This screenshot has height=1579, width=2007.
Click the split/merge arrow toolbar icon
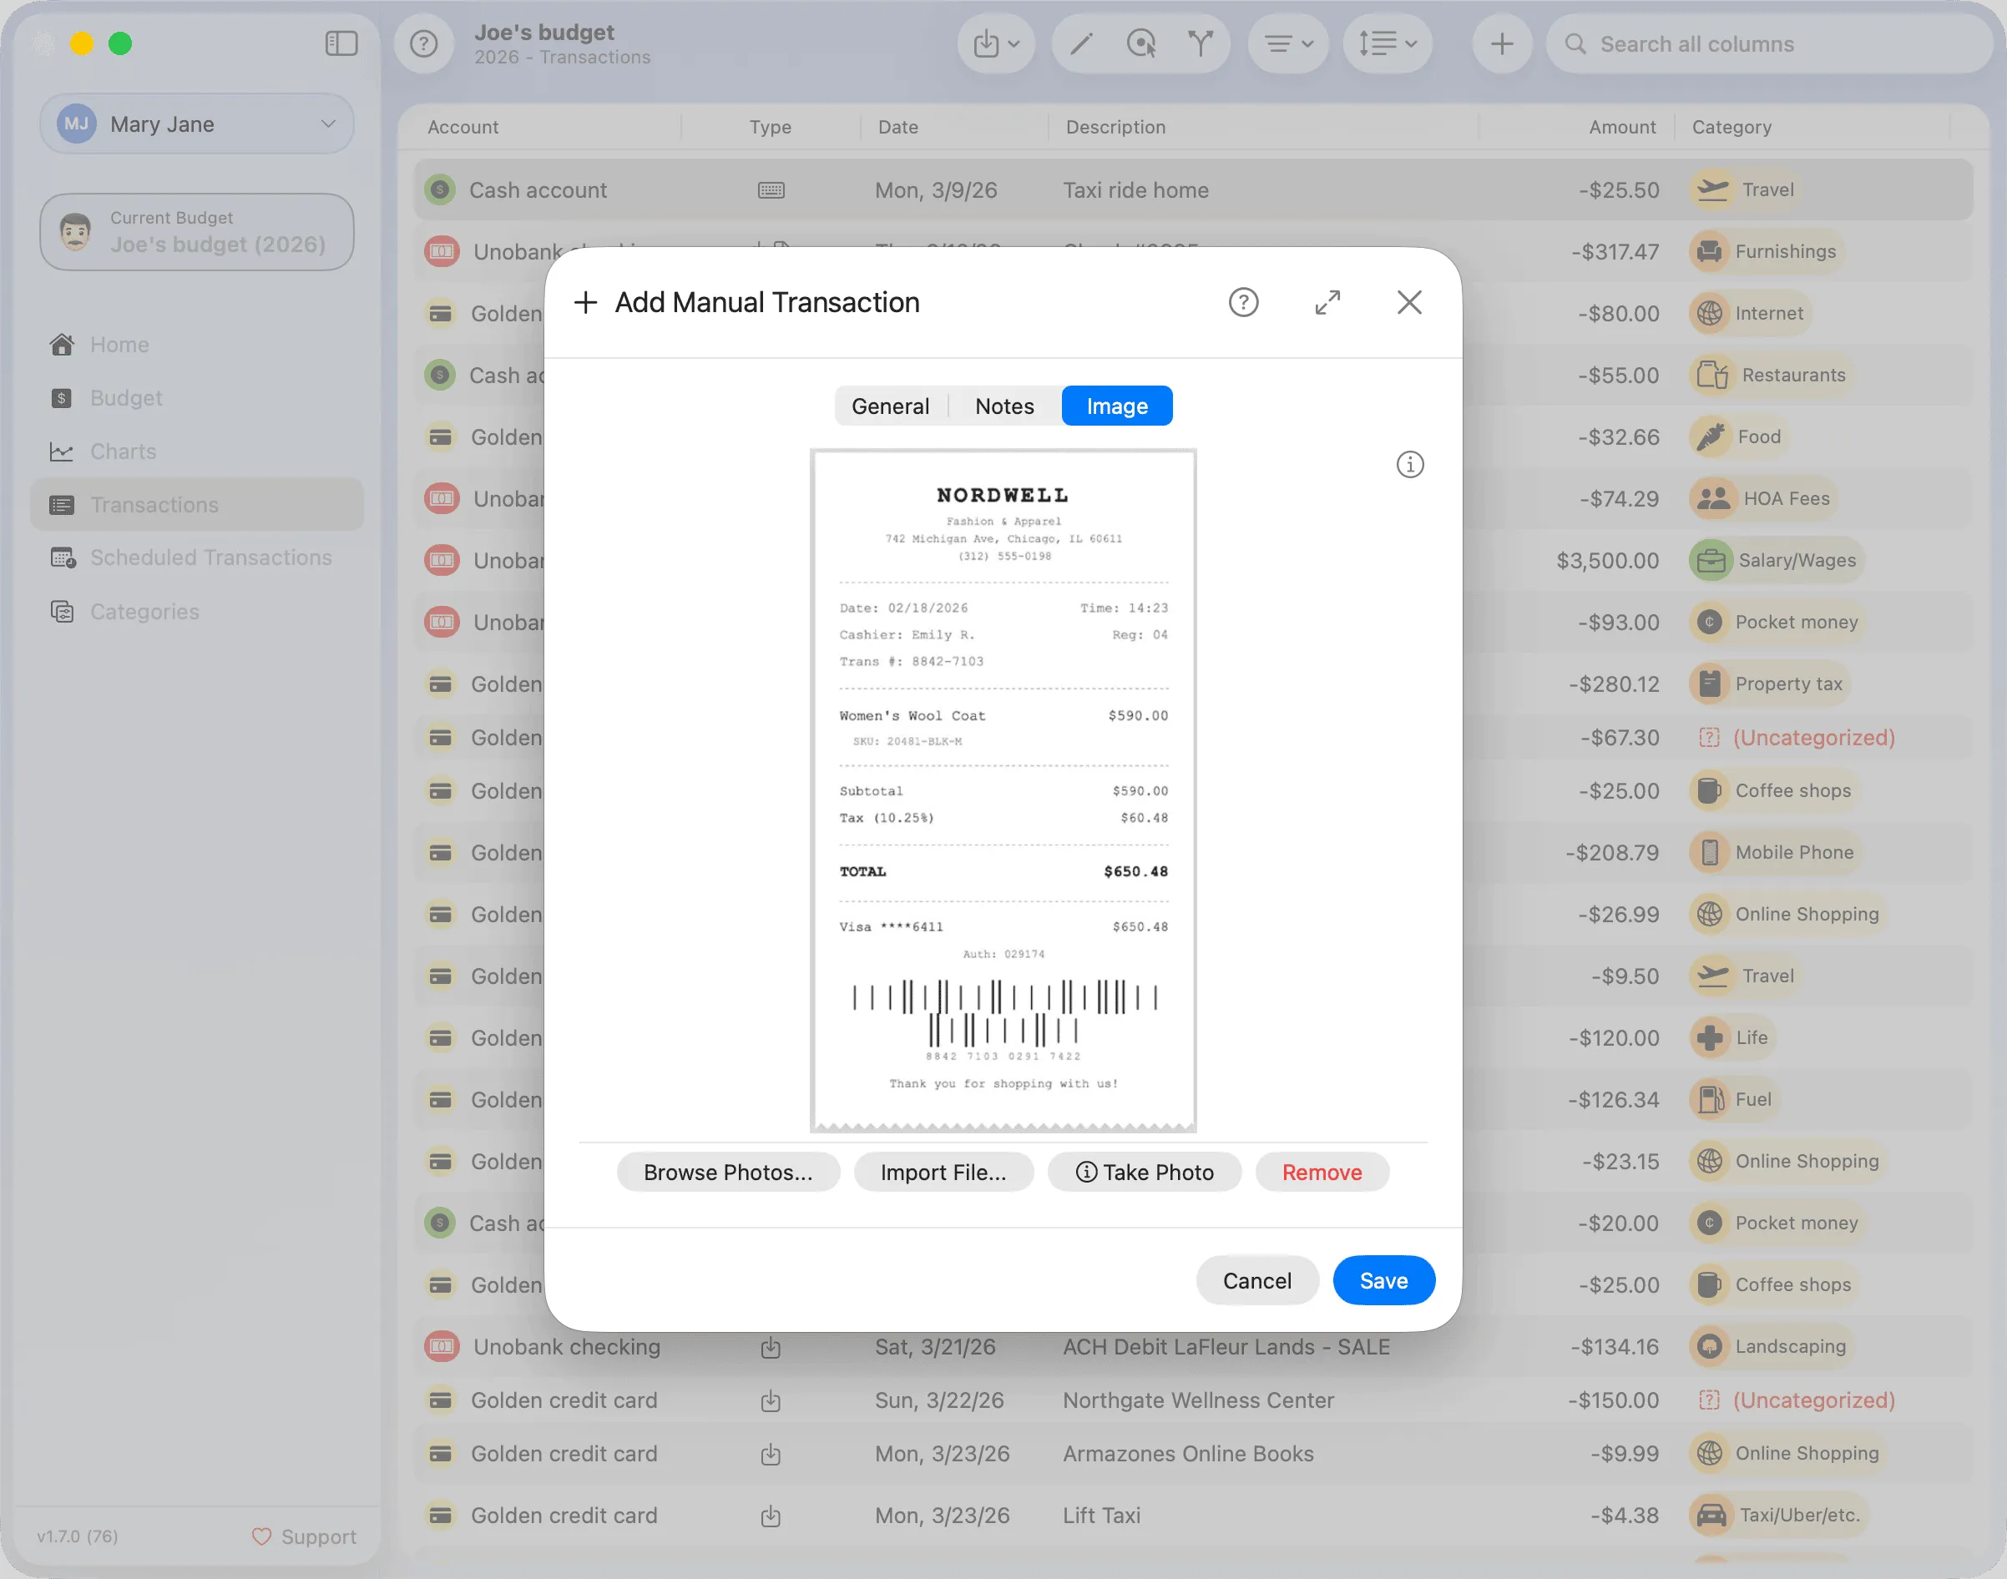coord(1200,43)
